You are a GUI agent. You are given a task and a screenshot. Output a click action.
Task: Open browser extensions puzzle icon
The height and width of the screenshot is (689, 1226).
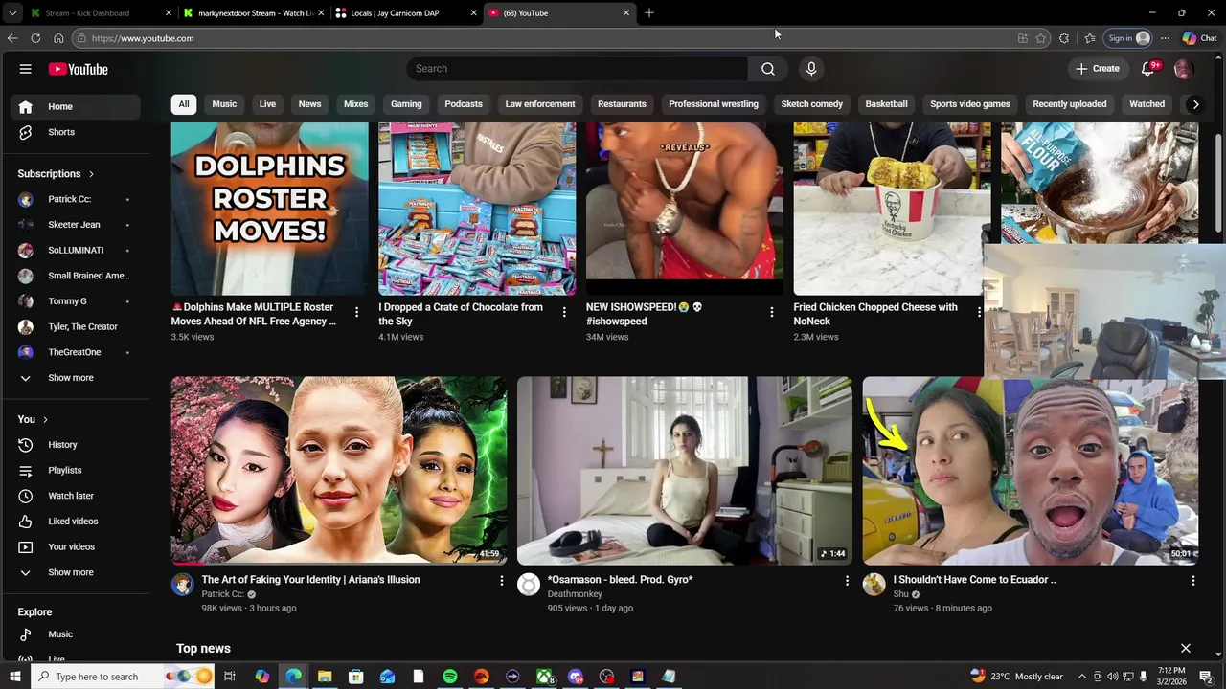(1064, 38)
